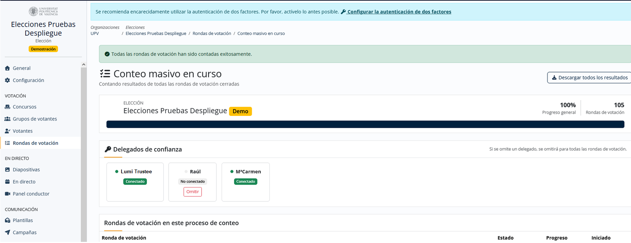
Task: Go to Rondas de votación breadcrumb
Action: (212, 33)
